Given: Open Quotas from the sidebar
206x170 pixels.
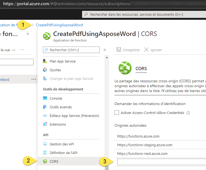Looking at the screenshot, I should click(x=55, y=70).
